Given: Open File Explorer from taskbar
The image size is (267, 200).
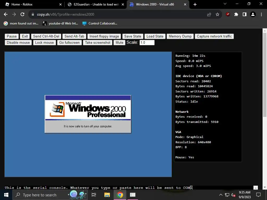Looking at the screenshot, I should [x=107, y=195].
